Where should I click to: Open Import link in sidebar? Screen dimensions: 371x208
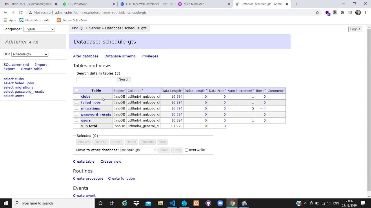click(x=41, y=65)
